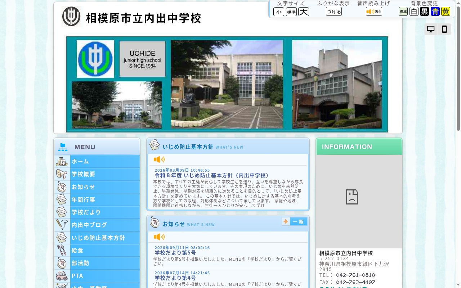Viewport: 461px width, 288px height.
Task: Open 内出中ブログ menu item
Action: [97, 225]
